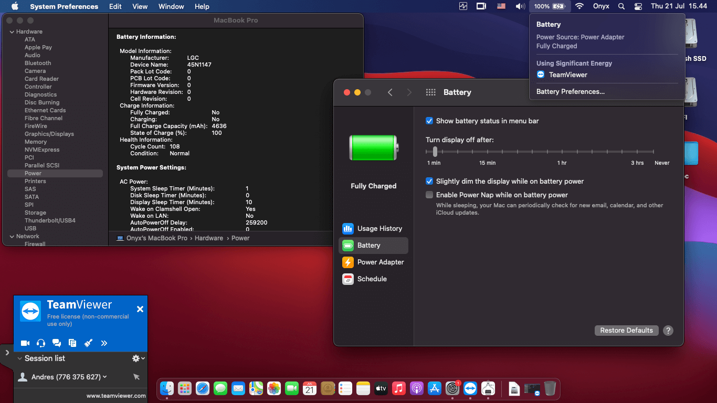
Task: Open TeamViewer whiteboard with the brush icon
Action: pos(88,343)
